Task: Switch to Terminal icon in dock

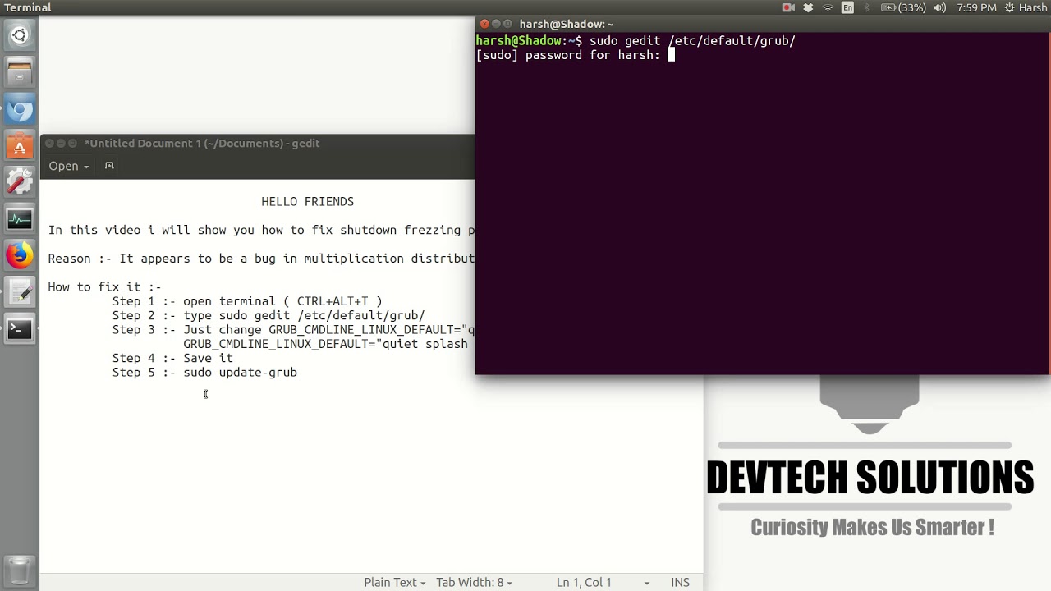Action: 20,329
